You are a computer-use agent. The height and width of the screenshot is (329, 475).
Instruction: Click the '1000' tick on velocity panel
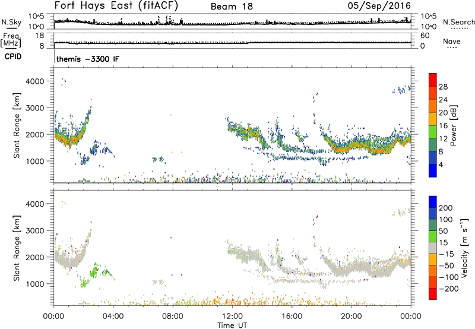(34, 284)
